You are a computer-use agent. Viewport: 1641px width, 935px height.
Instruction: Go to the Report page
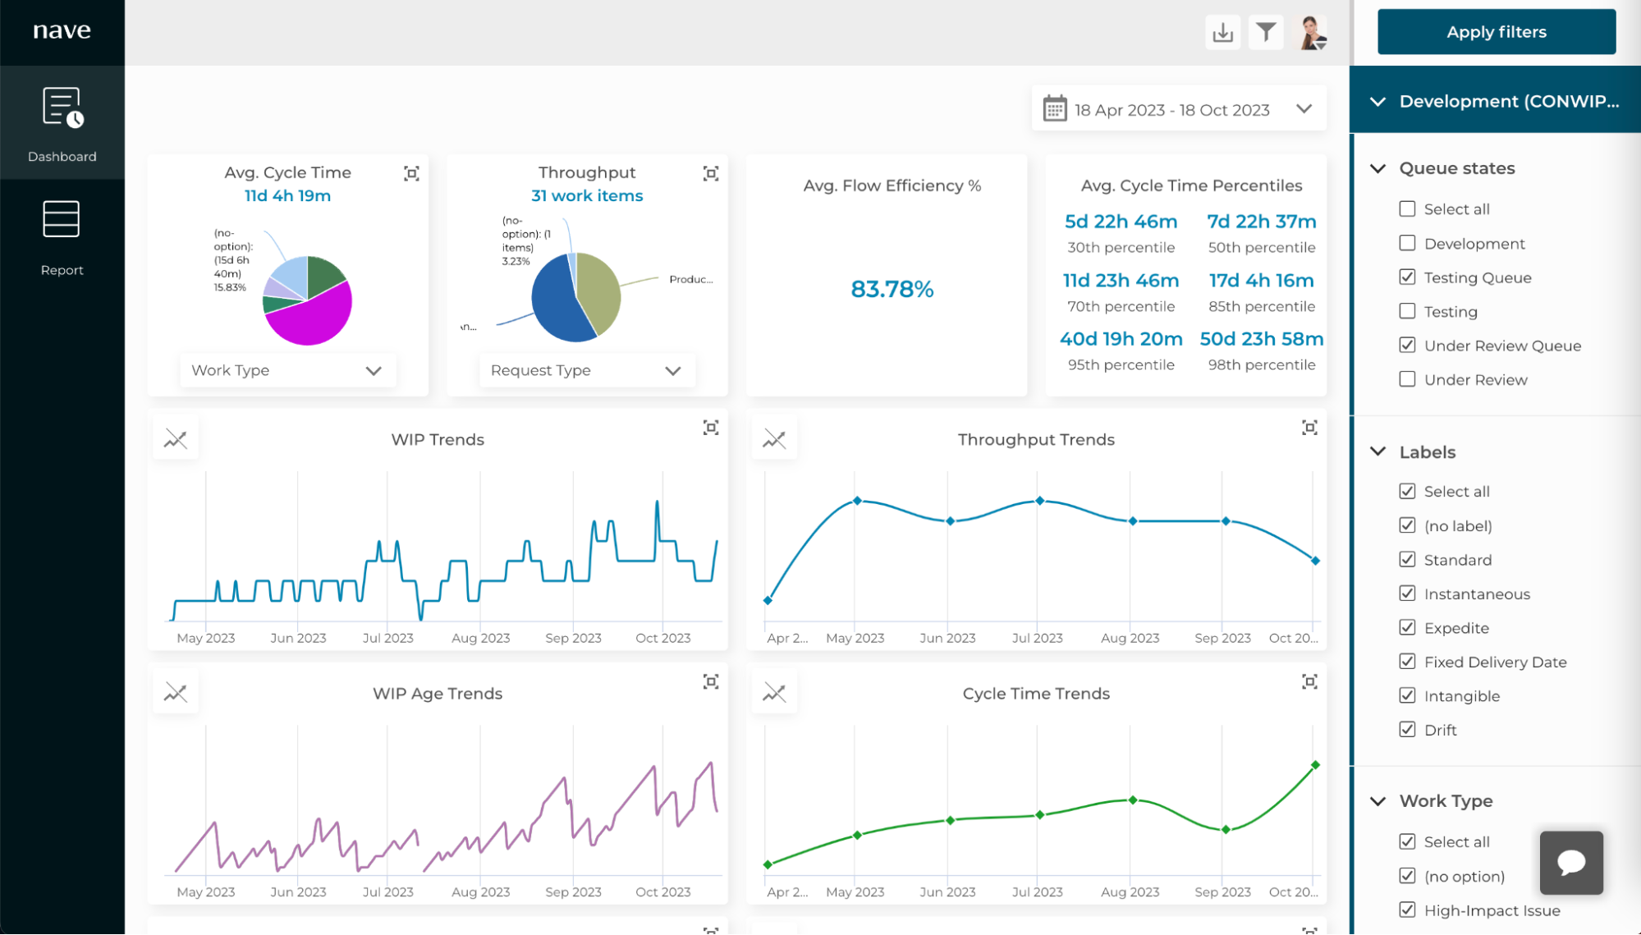tap(62, 238)
